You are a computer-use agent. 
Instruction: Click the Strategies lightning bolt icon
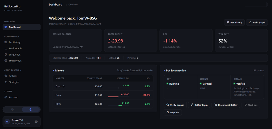pos(6,82)
